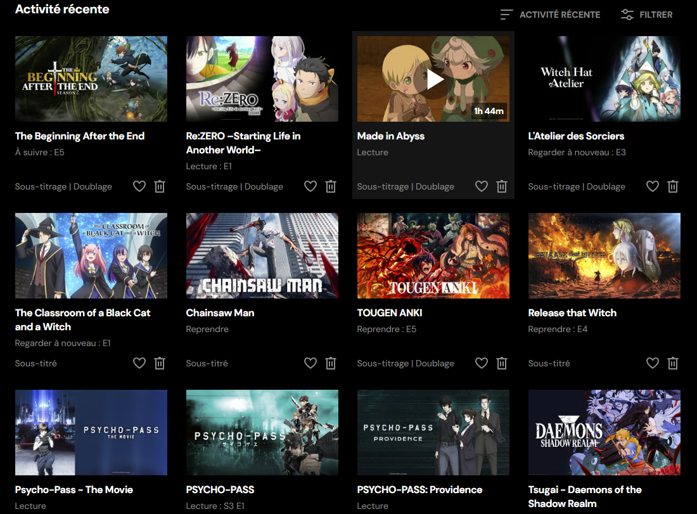Open the Activité Récente sort dropdown

[x=550, y=15]
